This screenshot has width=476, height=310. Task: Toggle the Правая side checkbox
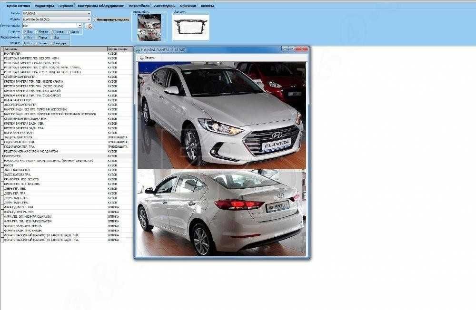pos(52,31)
